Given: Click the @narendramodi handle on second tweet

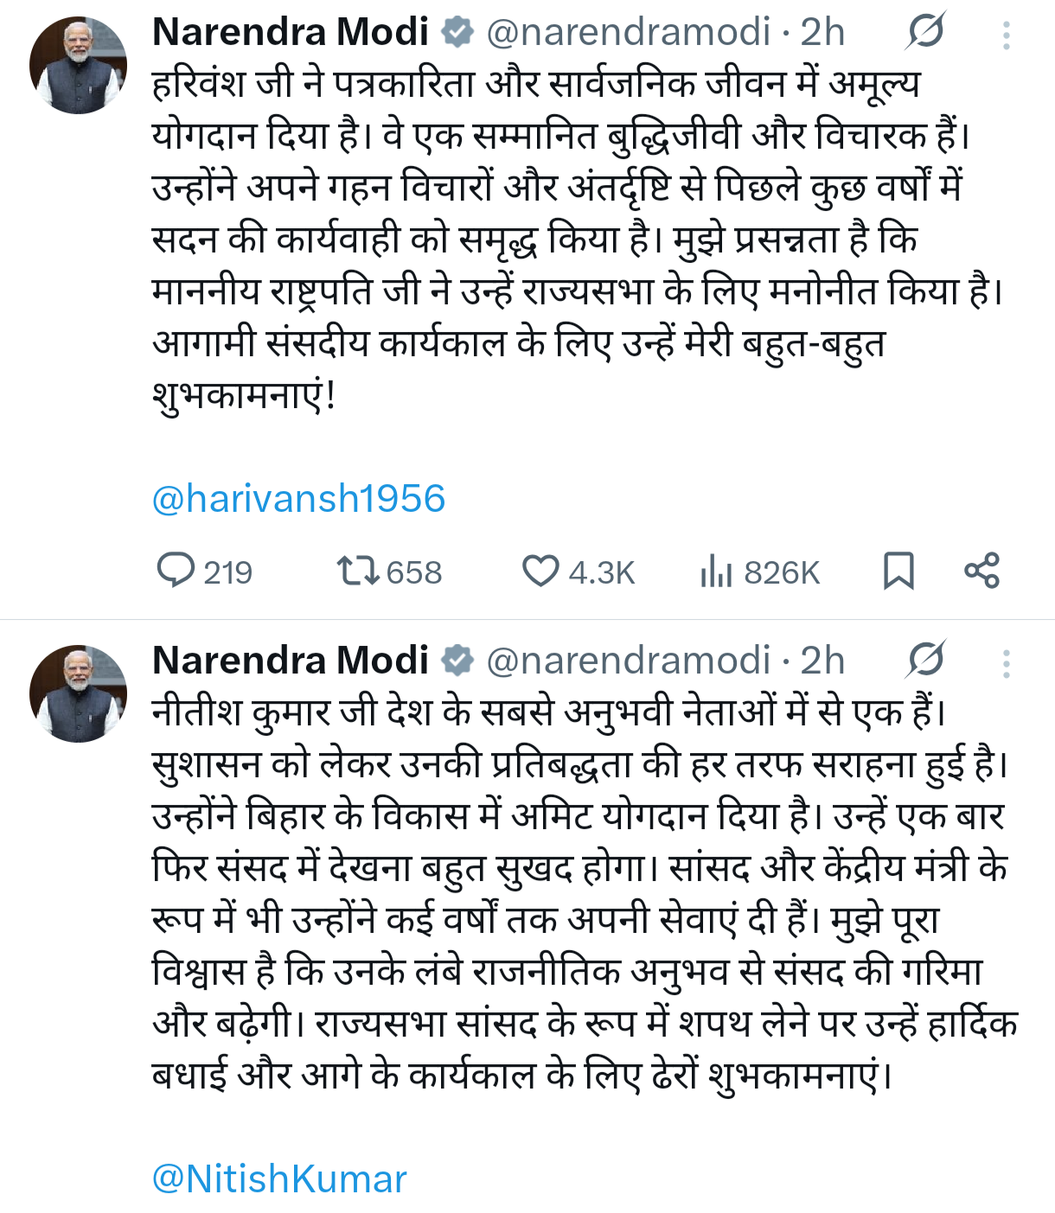Looking at the screenshot, I should 628,661.
